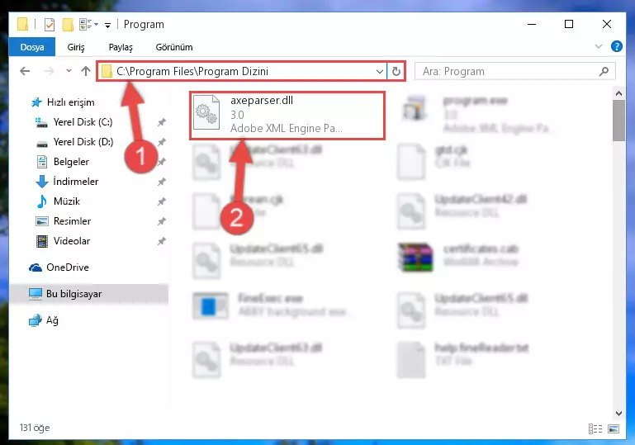Go up one folder level
The width and height of the screenshot is (635, 445).
[85, 71]
